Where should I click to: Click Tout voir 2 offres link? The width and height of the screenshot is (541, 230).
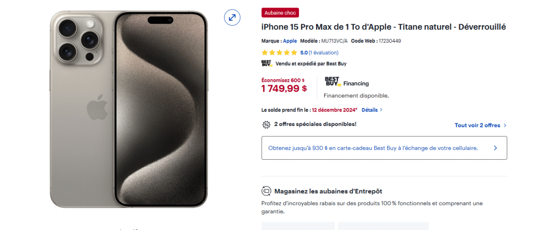click(x=477, y=125)
